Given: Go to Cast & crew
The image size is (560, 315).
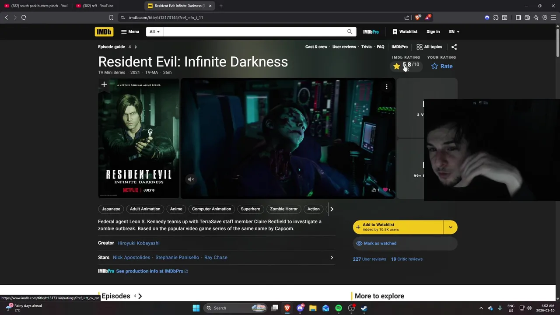Looking at the screenshot, I should (316, 47).
